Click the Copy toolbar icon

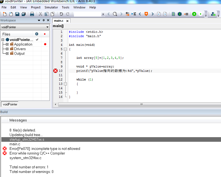pos(46,14)
